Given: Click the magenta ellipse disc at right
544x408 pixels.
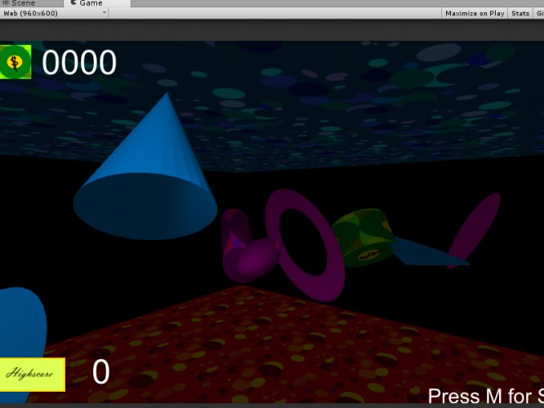Looking at the screenshot, I should coord(474,230).
